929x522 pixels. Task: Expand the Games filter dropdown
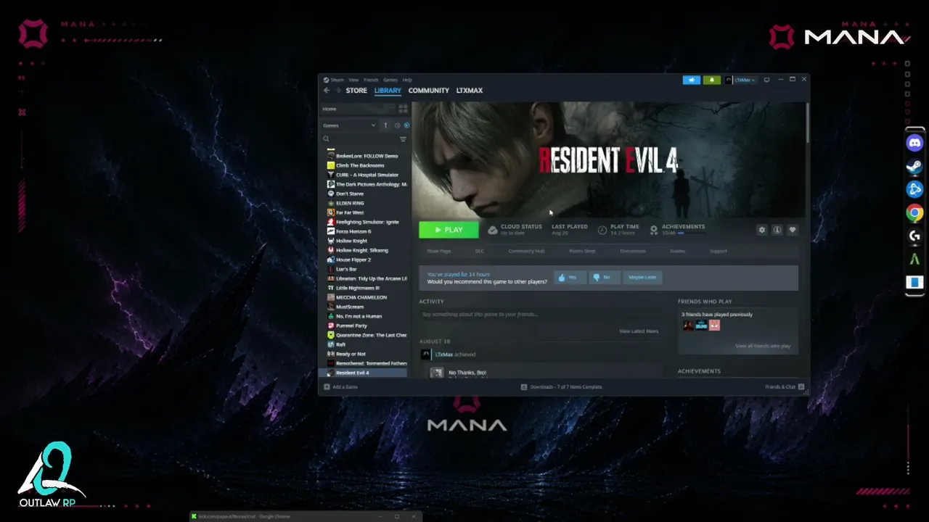click(349, 125)
